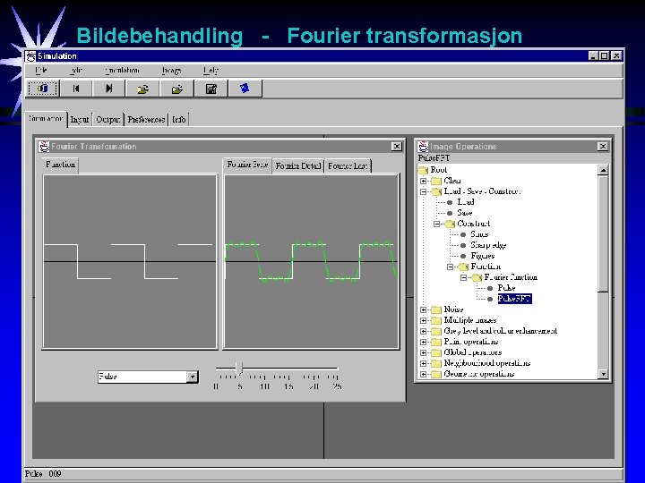This screenshot has height=483, width=645.
Task: Open the Pulse function dropdown arrow
Action: coord(192,377)
